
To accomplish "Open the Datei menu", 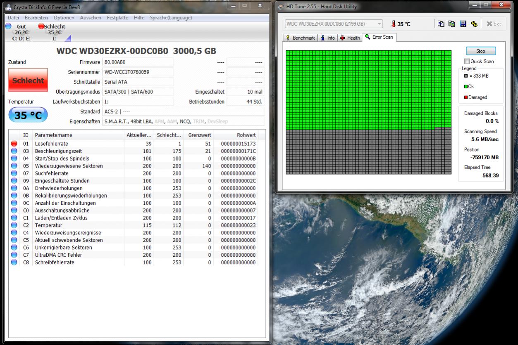I will click(x=14, y=18).
